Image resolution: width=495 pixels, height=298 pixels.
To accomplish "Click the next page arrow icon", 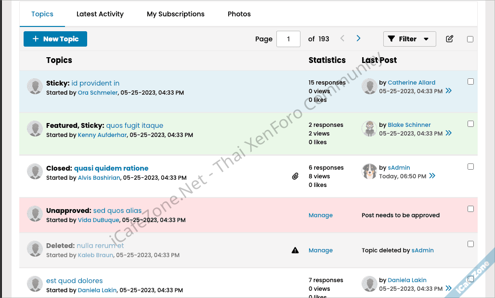I will click(358, 38).
